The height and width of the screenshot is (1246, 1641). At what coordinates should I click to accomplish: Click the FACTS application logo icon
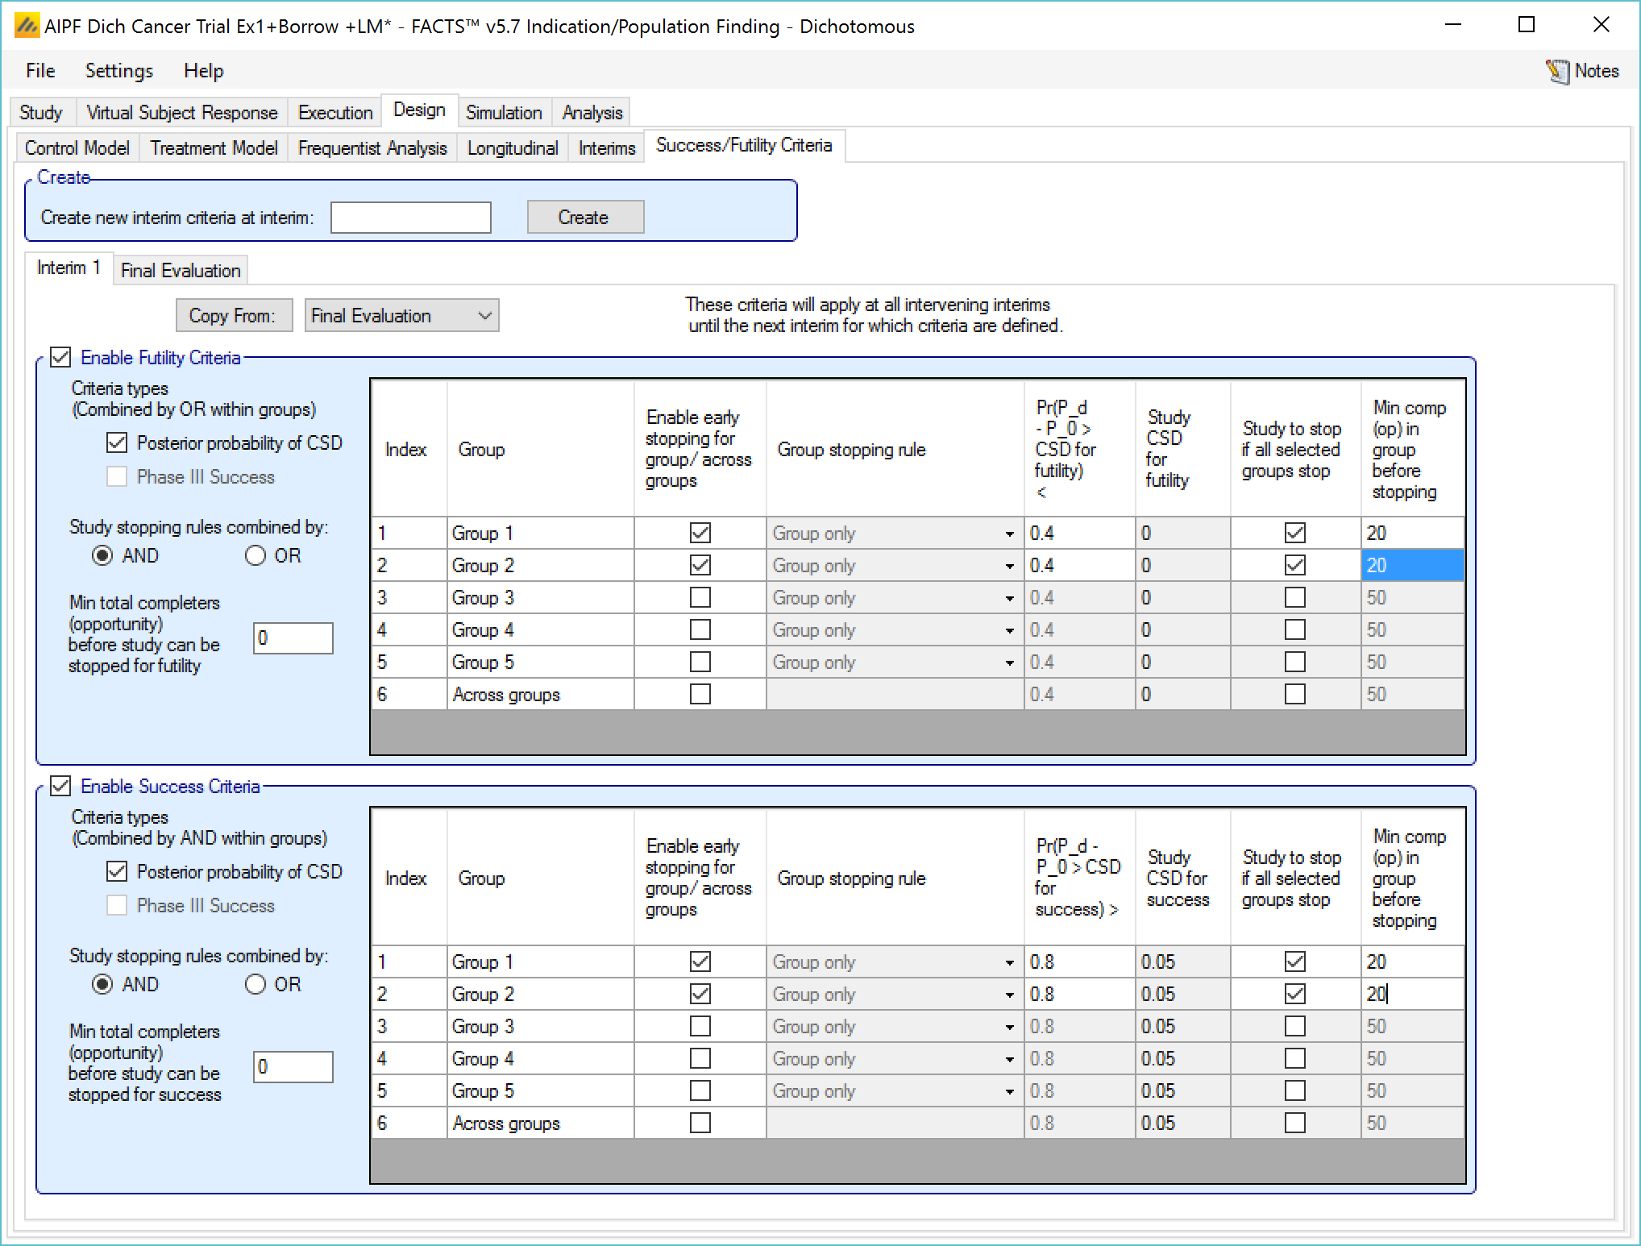(27, 27)
